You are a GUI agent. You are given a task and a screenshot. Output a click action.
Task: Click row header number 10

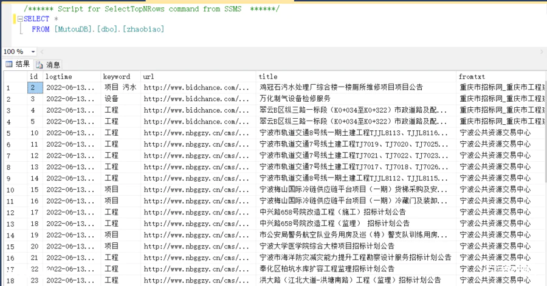click(x=15, y=190)
